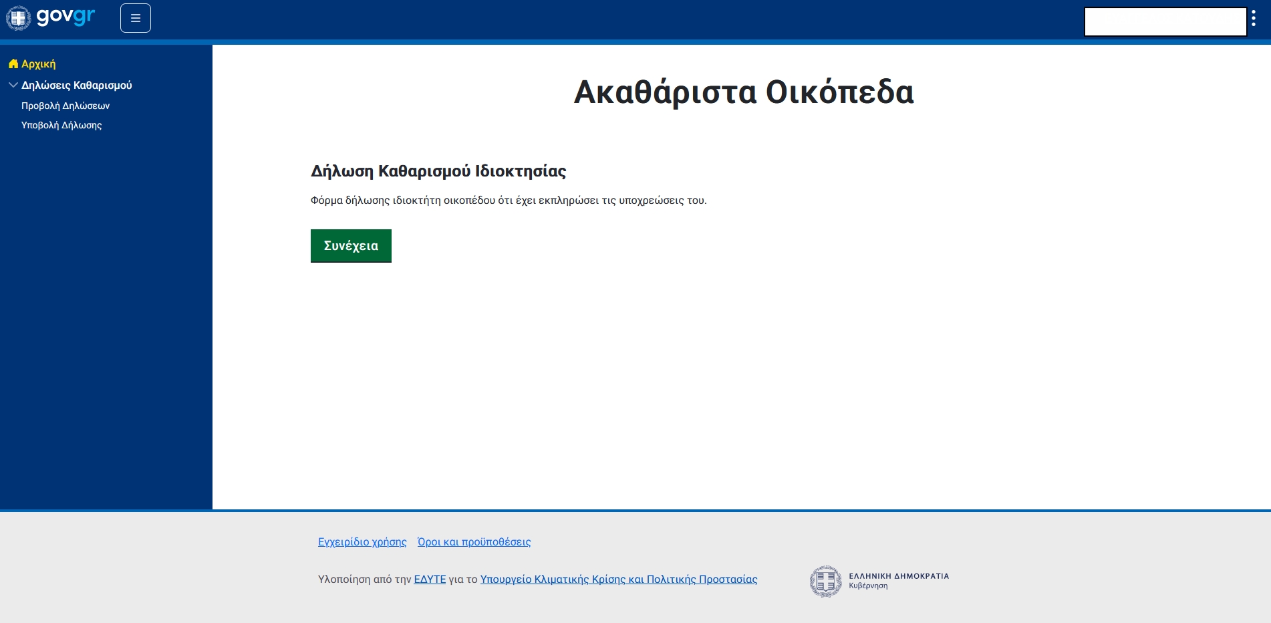Click the footer Hellenic Republic emblem
Image resolution: width=1271 pixels, height=623 pixels.
[x=825, y=581]
